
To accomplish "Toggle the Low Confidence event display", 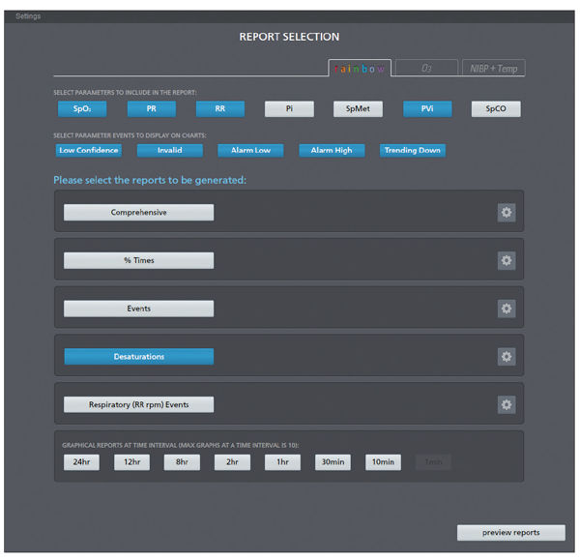I will (x=89, y=150).
